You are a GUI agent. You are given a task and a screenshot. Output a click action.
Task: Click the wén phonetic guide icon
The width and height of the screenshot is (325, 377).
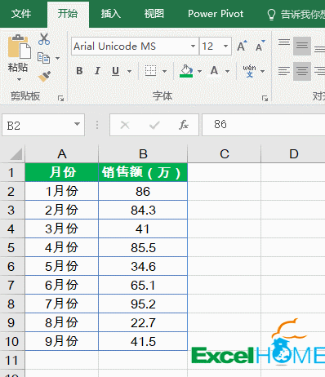coord(249,71)
